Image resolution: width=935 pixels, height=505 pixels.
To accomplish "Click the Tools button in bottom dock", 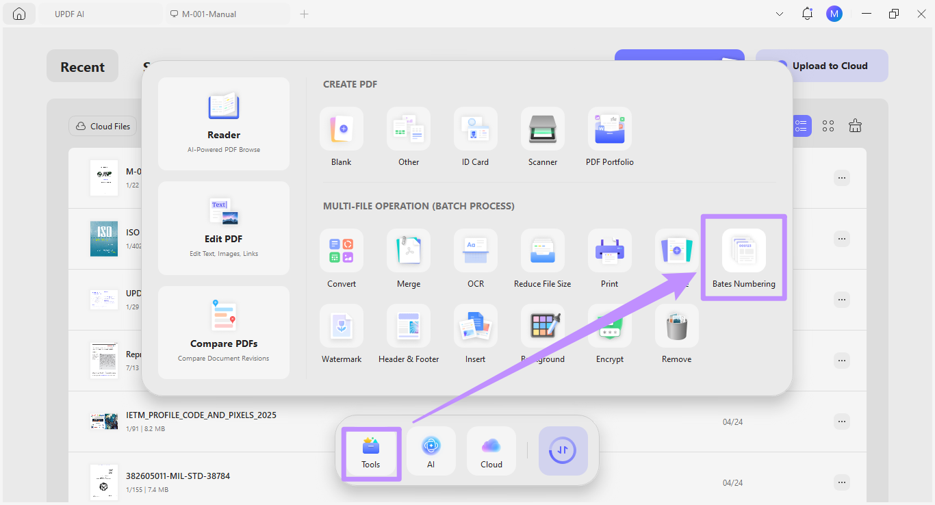I will tap(371, 452).
